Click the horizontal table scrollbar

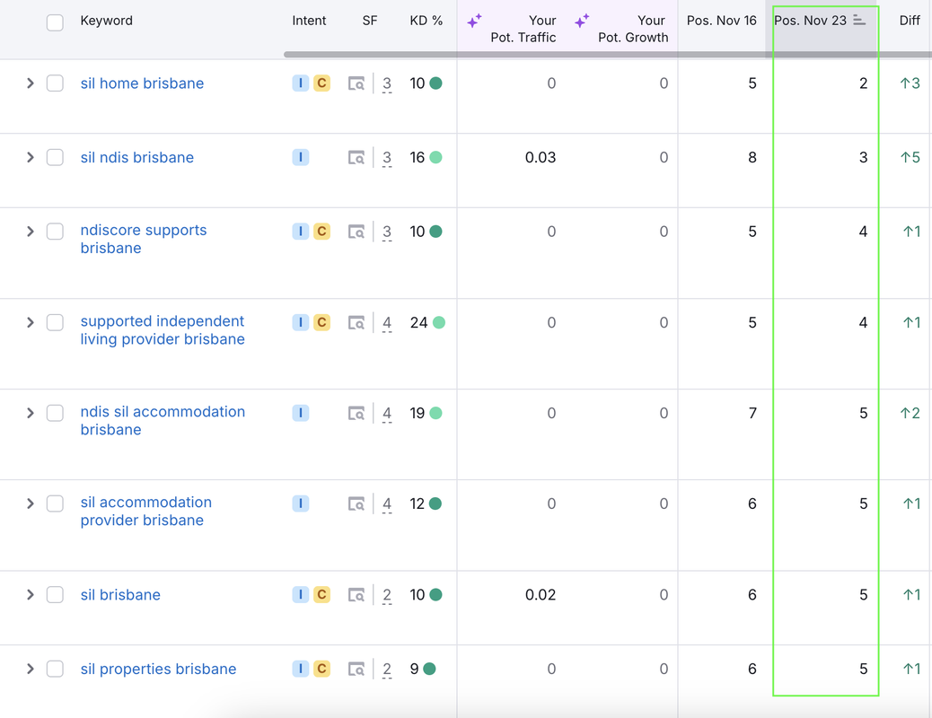[608, 55]
